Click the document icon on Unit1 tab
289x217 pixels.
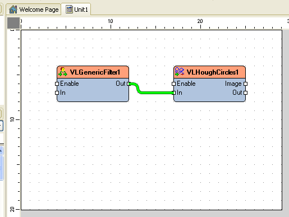pyautogui.click(x=70, y=10)
